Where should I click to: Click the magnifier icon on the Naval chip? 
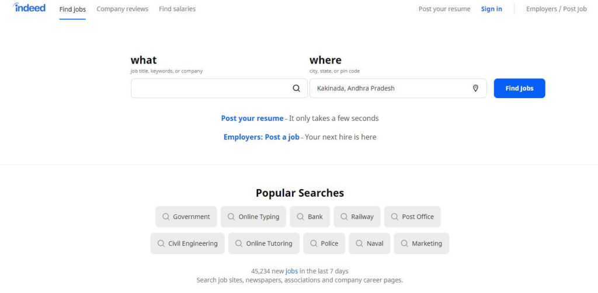coord(359,243)
